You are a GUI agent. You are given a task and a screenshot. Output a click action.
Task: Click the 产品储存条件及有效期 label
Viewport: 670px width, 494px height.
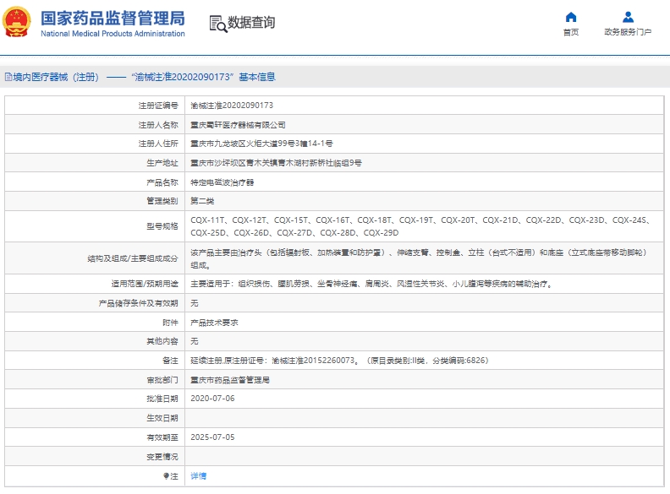click(x=138, y=303)
